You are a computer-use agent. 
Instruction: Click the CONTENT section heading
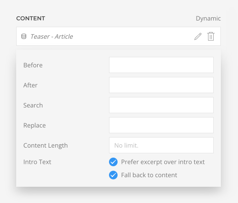tap(30, 18)
